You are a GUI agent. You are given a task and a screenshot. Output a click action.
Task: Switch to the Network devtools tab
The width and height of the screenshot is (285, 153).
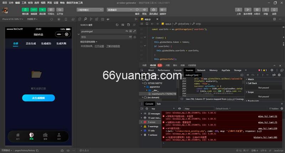201,70
